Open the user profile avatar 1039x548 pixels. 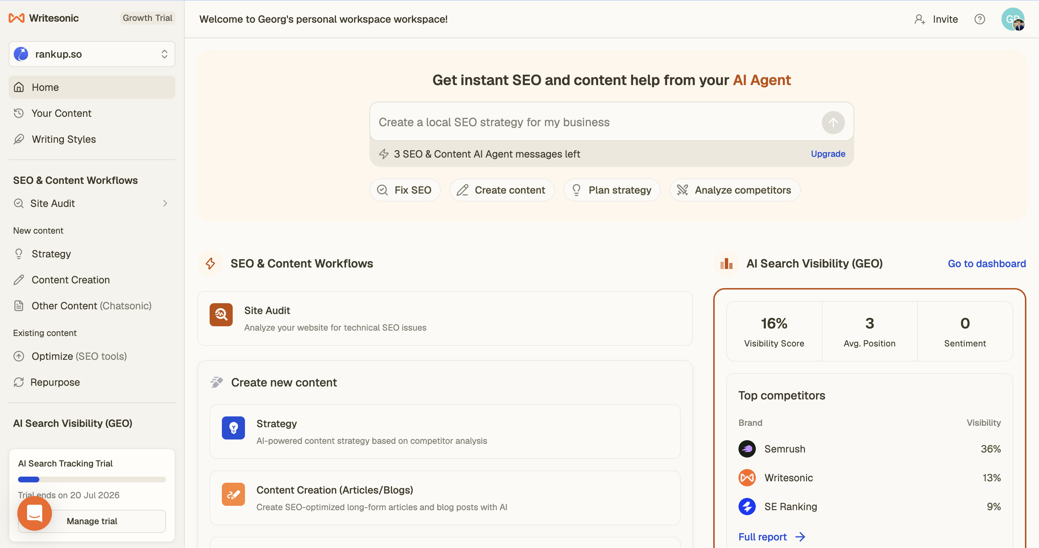click(1013, 19)
